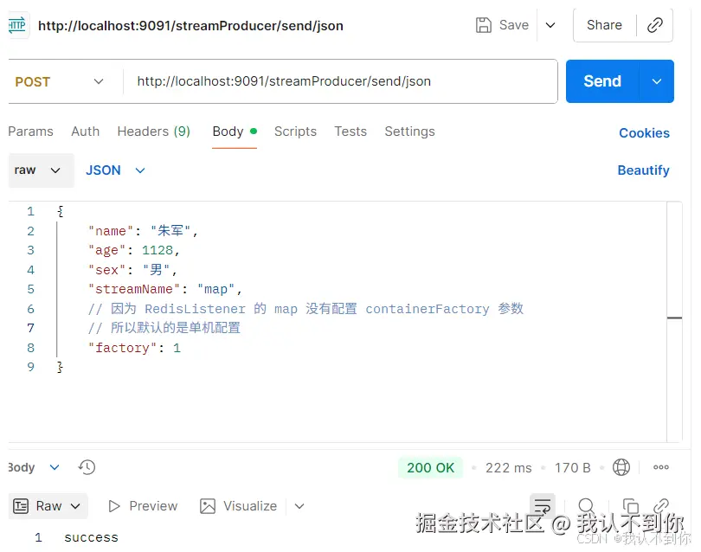701x552 pixels.
Task: Expand the Send button dropdown arrow
Action: [658, 81]
